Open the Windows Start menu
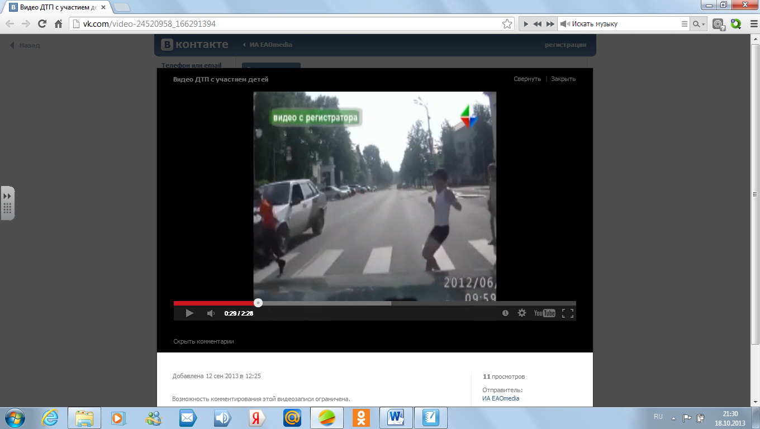This screenshot has height=429, width=760. (x=15, y=418)
